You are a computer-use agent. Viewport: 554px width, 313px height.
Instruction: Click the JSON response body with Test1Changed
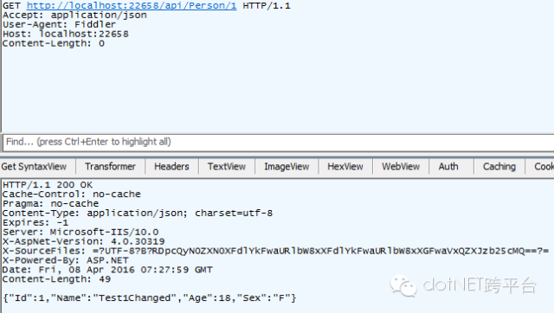click(x=150, y=298)
